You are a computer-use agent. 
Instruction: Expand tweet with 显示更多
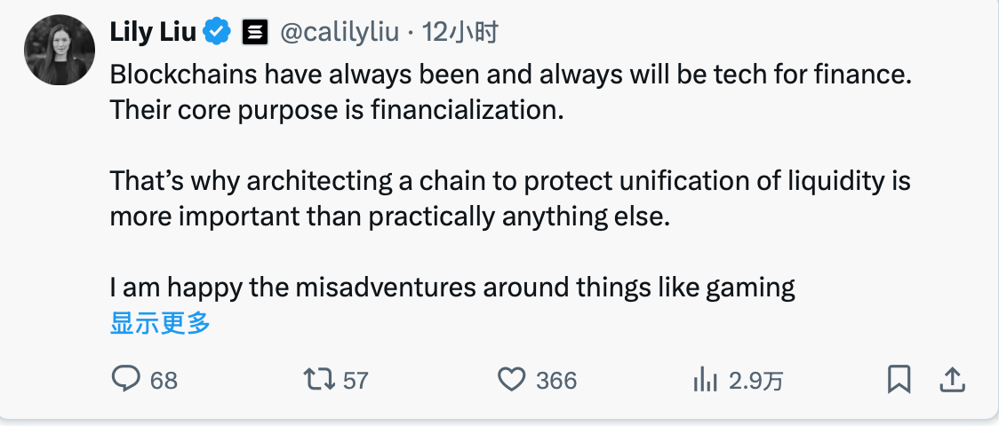click(x=160, y=323)
